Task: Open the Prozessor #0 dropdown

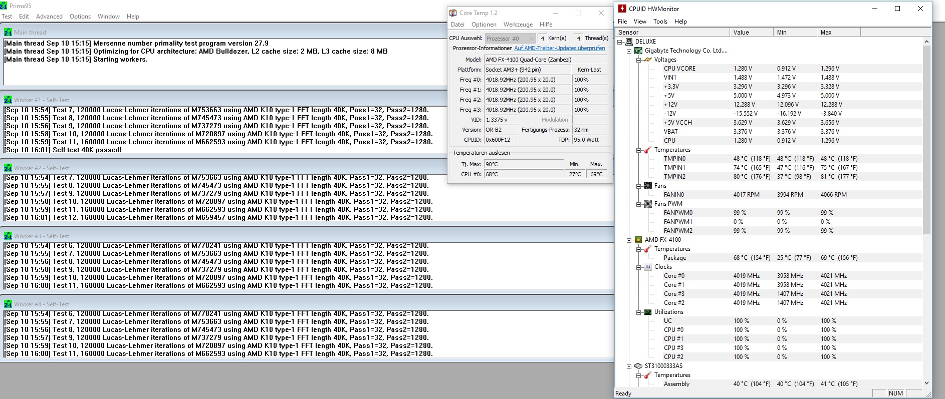Action: (x=510, y=38)
